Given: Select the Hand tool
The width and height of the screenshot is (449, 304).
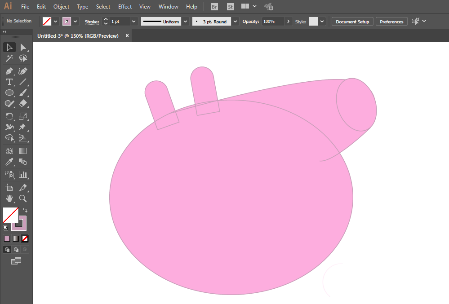Looking at the screenshot, I should [9, 198].
